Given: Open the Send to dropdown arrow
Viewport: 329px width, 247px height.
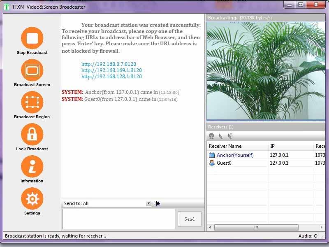Looking at the screenshot, I should point(148,203).
